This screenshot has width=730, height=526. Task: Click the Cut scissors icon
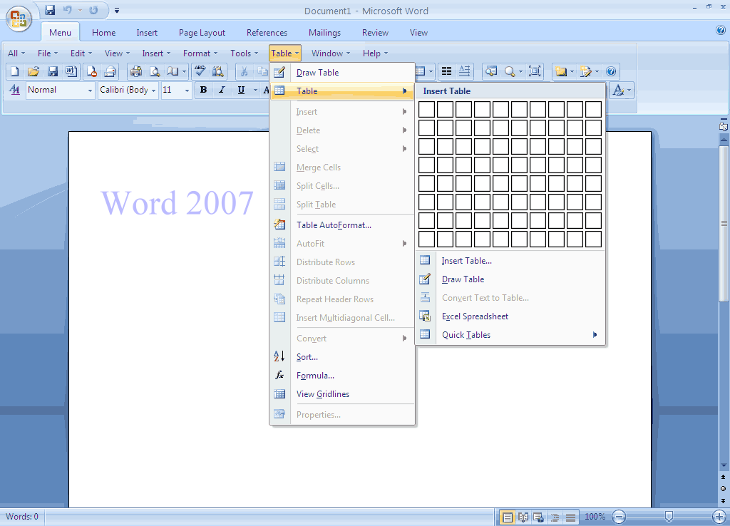pyautogui.click(x=244, y=72)
